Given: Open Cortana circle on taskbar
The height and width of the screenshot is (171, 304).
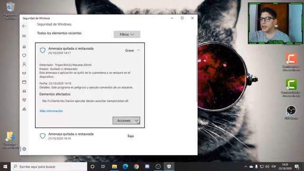Looking at the screenshot, I should 93,167.
